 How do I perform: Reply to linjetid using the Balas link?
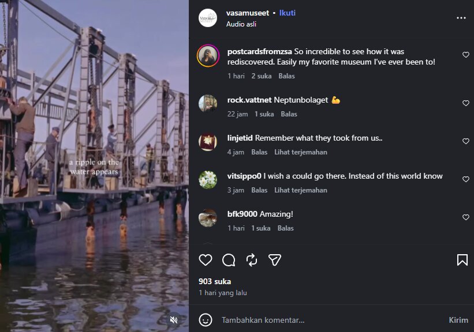click(259, 152)
